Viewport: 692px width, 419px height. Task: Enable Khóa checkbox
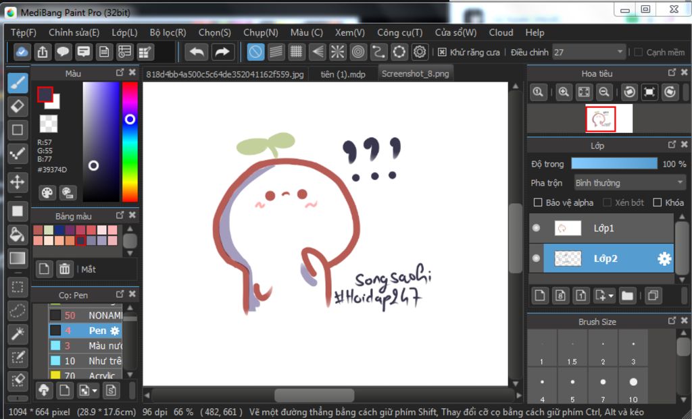click(657, 202)
